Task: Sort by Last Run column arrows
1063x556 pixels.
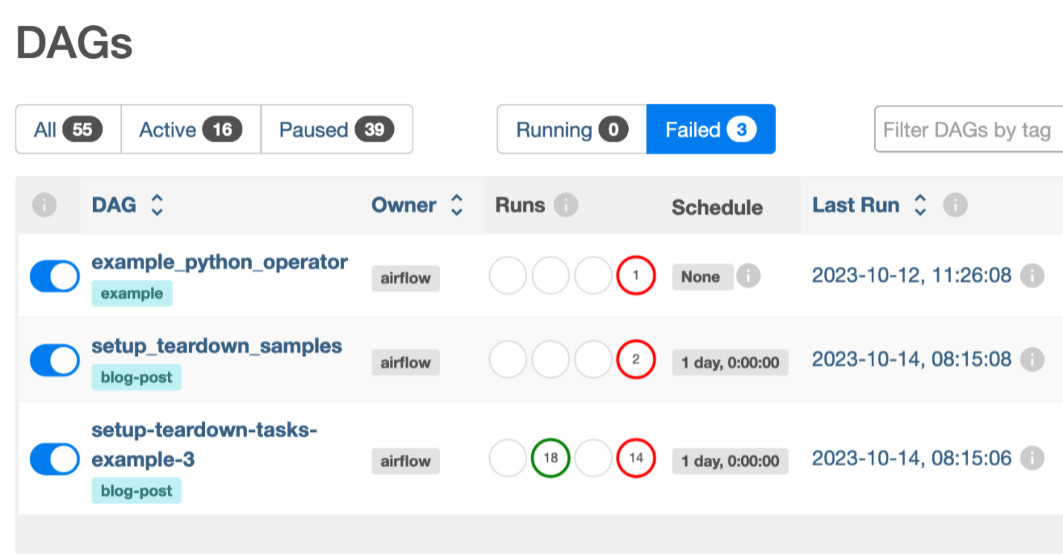Action: pyautogui.click(x=920, y=205)
